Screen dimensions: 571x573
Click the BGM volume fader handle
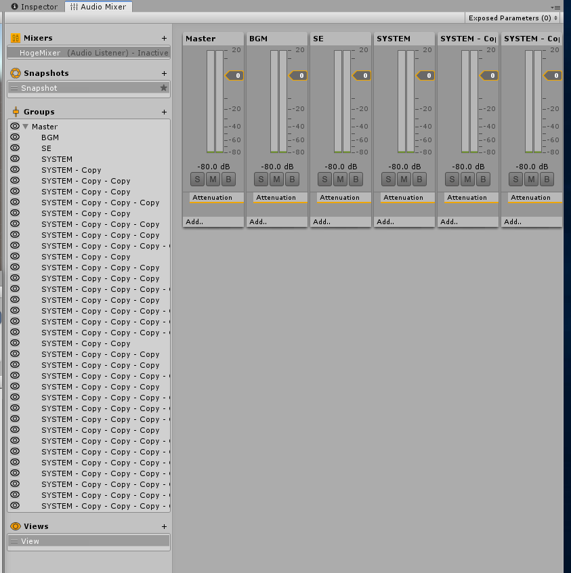(298, 76)
